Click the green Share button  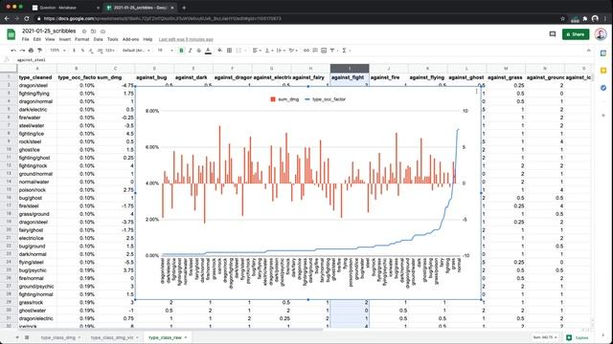coord(576,34)
